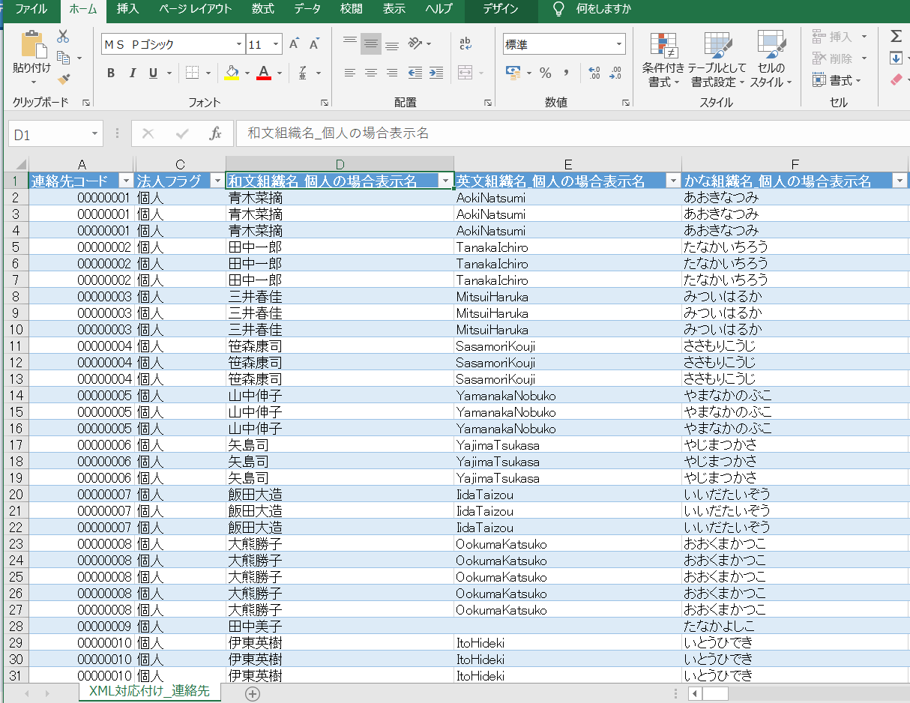The height and width of the screenshot is (703, 910).
Task: Select the Format Painter brush icon
Action: 64,79
